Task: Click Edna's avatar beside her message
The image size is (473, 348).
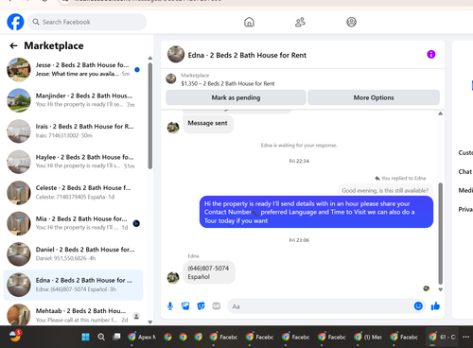Action: [173, 277]
